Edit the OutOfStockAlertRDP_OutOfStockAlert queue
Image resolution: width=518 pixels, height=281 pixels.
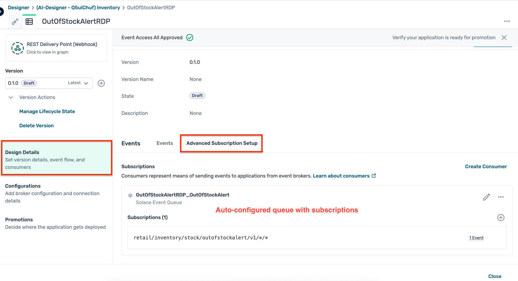tap(486, 197)
